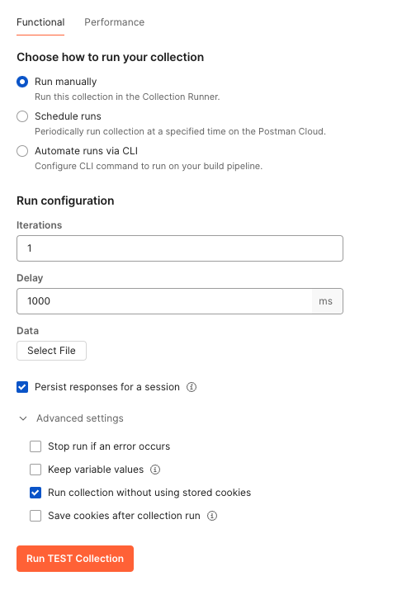Click info icon beside Save cookies option
The height and width of the screenshot is (609, 402).
click(x=211, y=516)
